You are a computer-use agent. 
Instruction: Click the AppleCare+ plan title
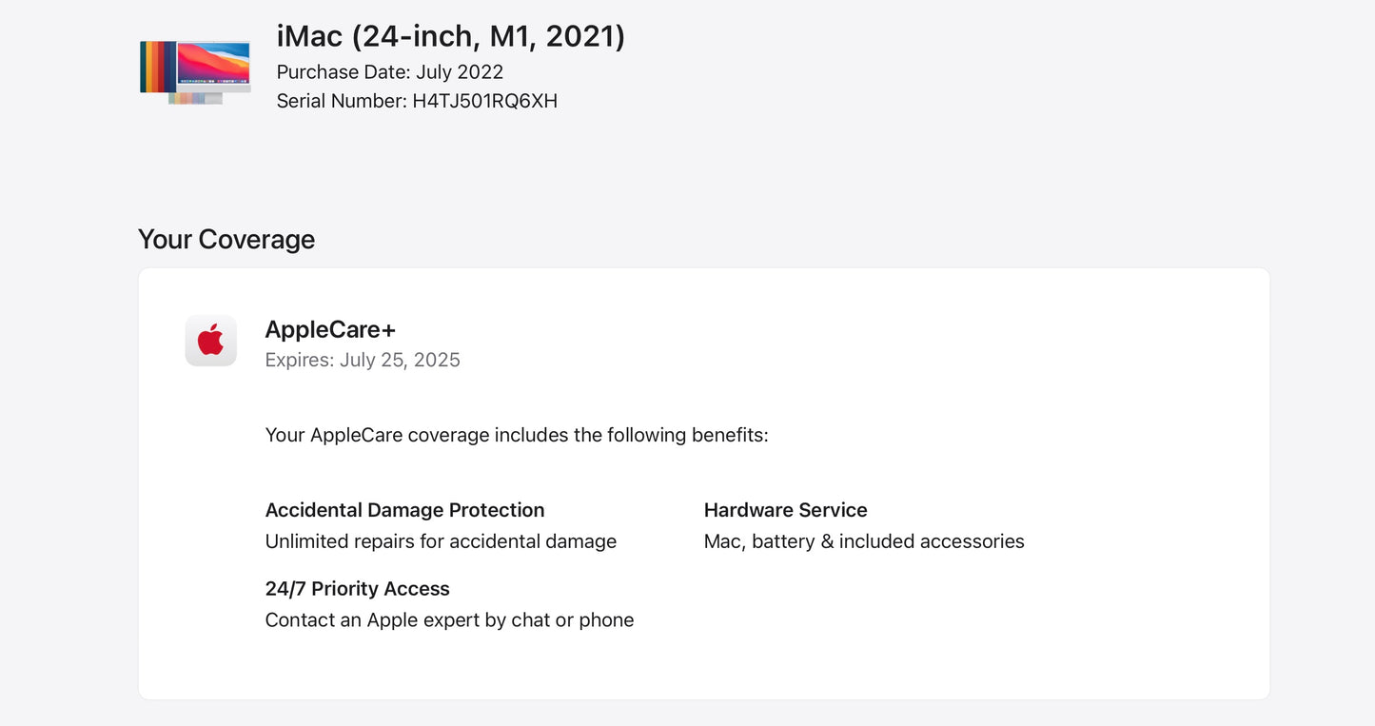pyautogui.click(x=329, y=329)
